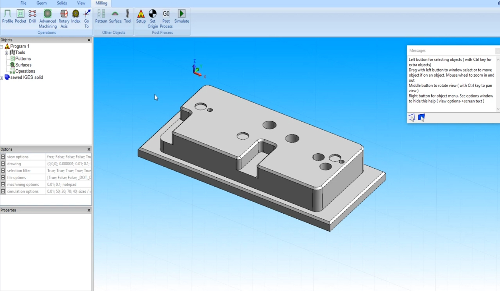The width and height of the screenshot is (500, 291).
Task: Switch to the Milling ribbon tab
Action: pos(101,3)
